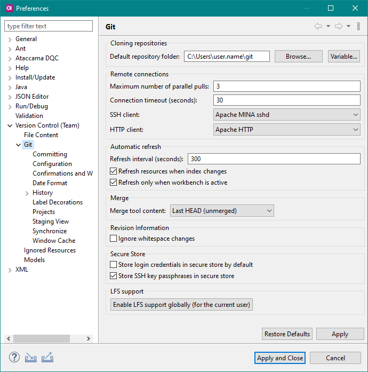Viewport: 368px width, 372px height.
Task: Open the Merge tool content dropdown
Action: [222, 211]
